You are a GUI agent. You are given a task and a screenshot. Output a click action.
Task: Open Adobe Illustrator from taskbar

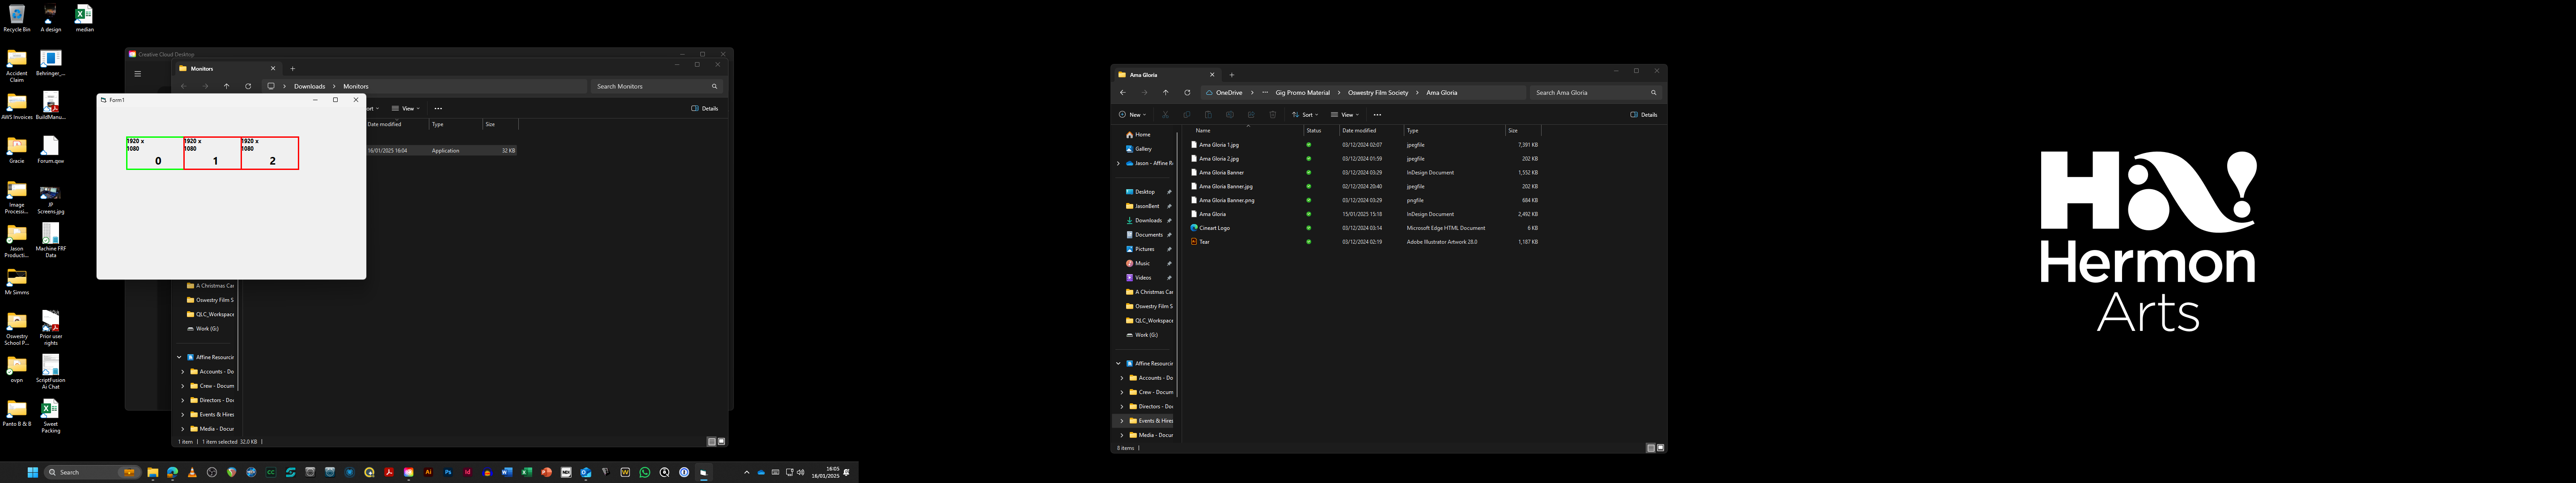[x=428, y=472]
